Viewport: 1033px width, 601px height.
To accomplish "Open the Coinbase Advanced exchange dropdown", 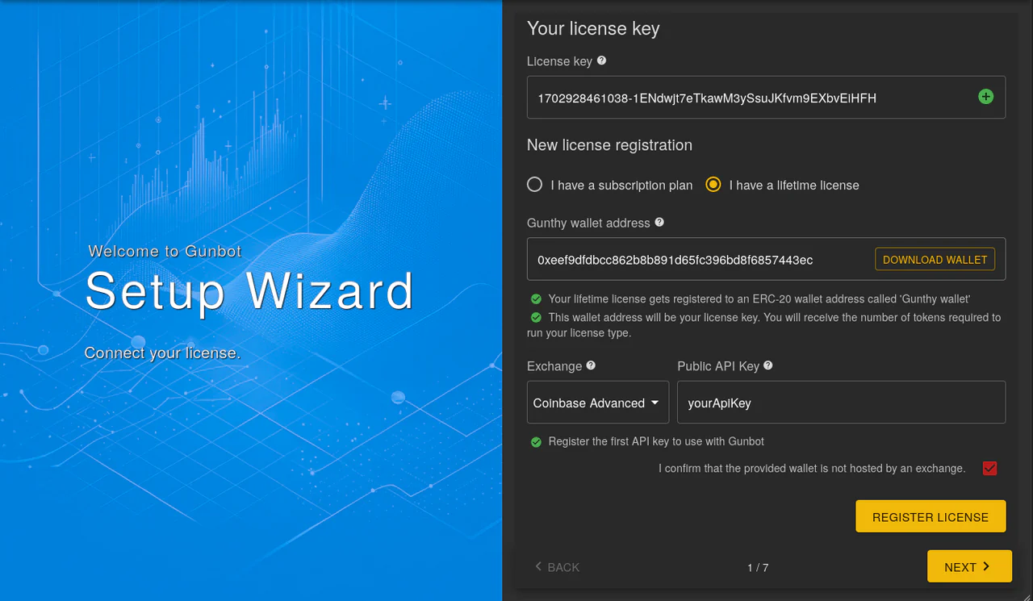I will click(598, 403).
